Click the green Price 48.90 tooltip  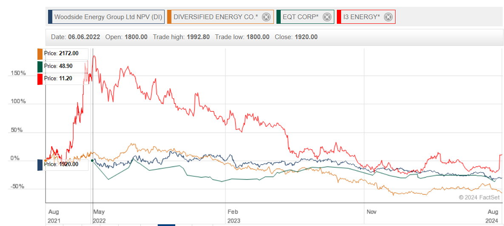coord(63,66)
